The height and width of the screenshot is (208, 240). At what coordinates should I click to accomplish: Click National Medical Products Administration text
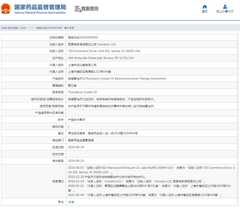point(40,13)
